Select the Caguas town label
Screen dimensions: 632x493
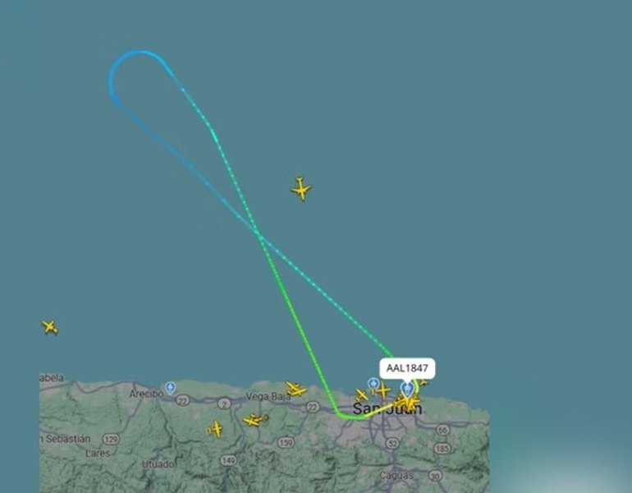click(396, 475)
